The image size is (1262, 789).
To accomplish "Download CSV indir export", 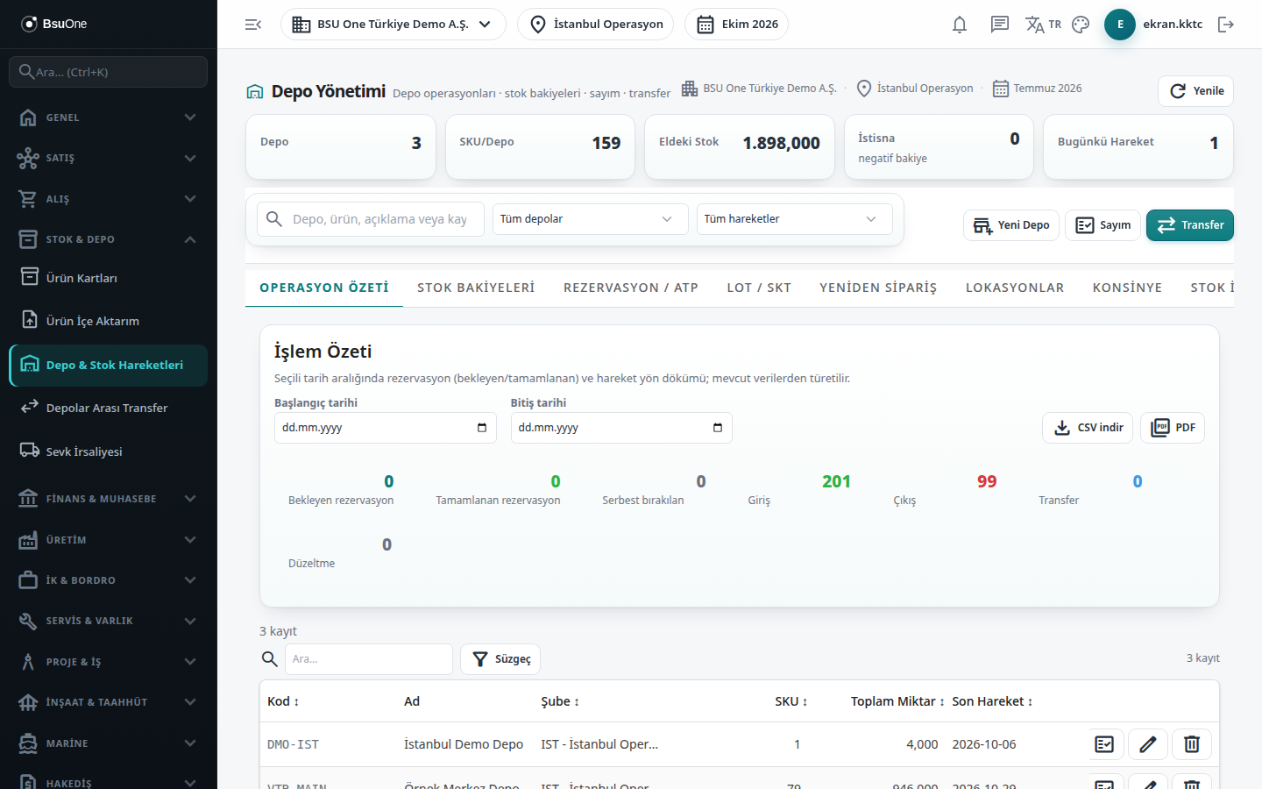I will pos(1088,428).
